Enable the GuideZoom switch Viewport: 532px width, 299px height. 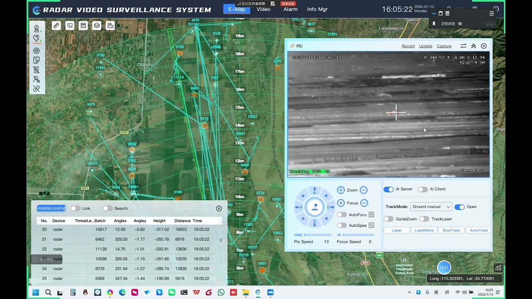pos(389,219)
